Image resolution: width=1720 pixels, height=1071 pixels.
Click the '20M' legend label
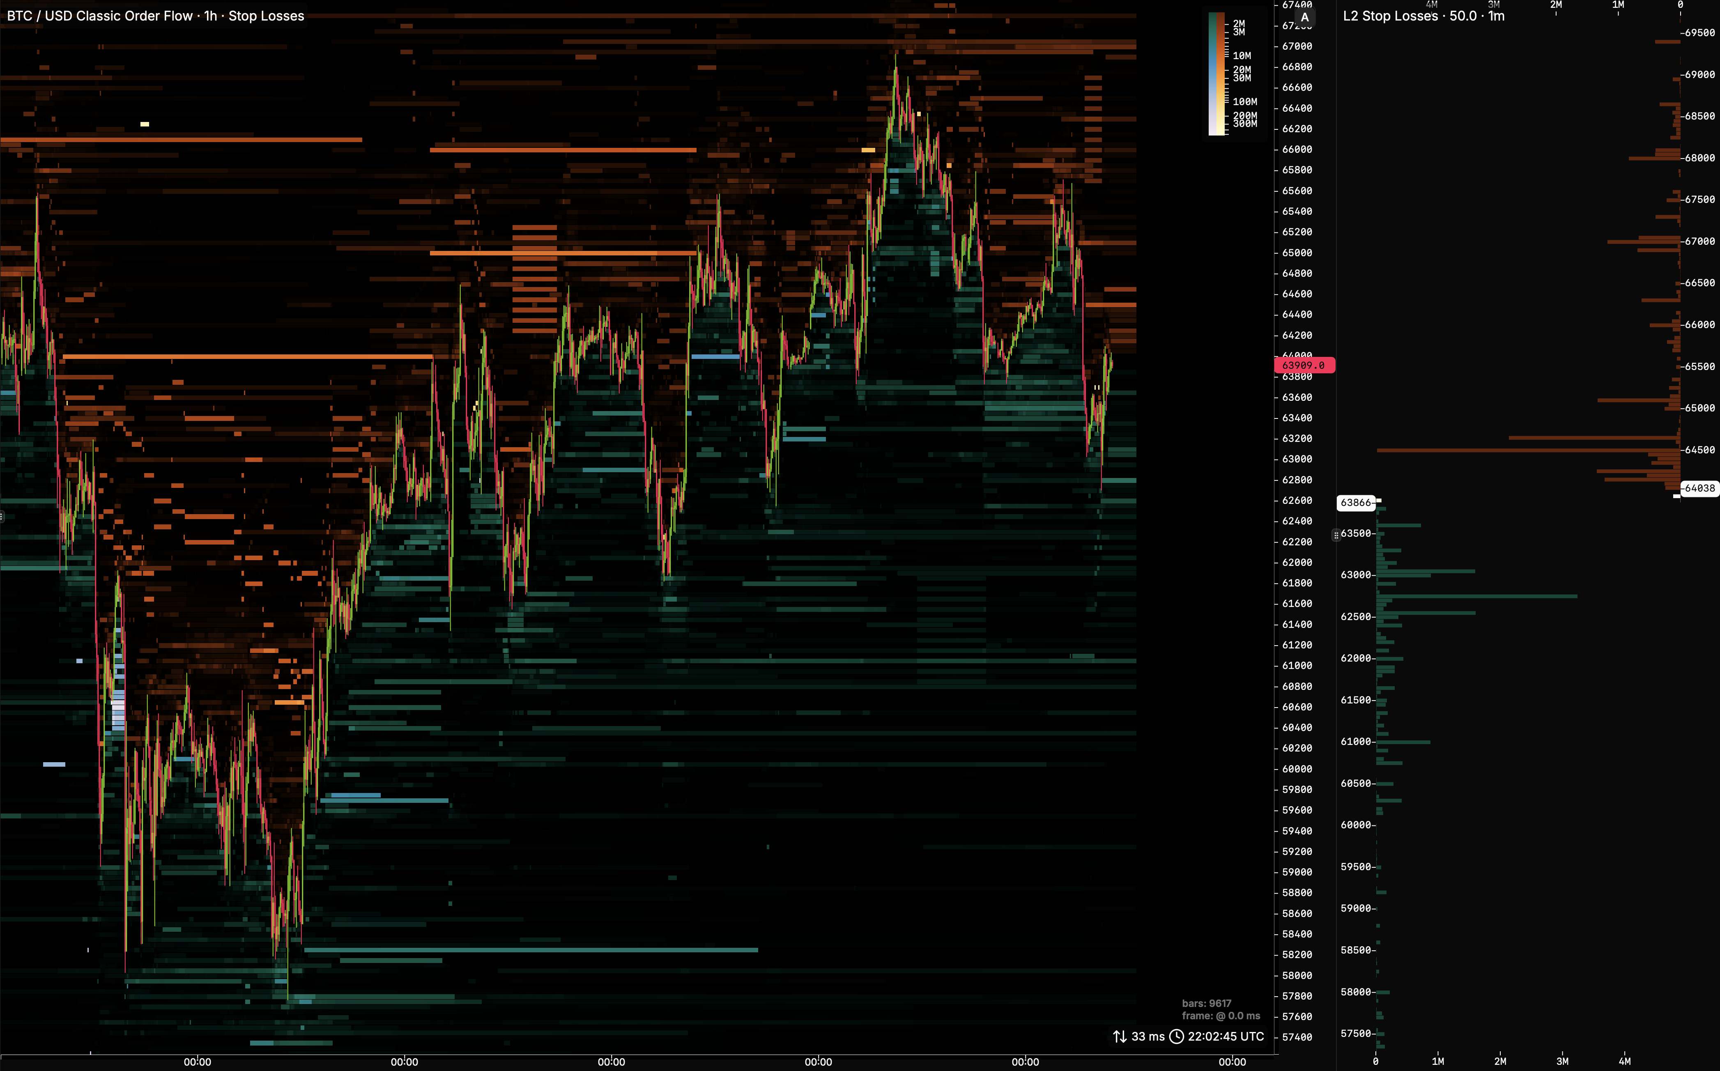1242,69
